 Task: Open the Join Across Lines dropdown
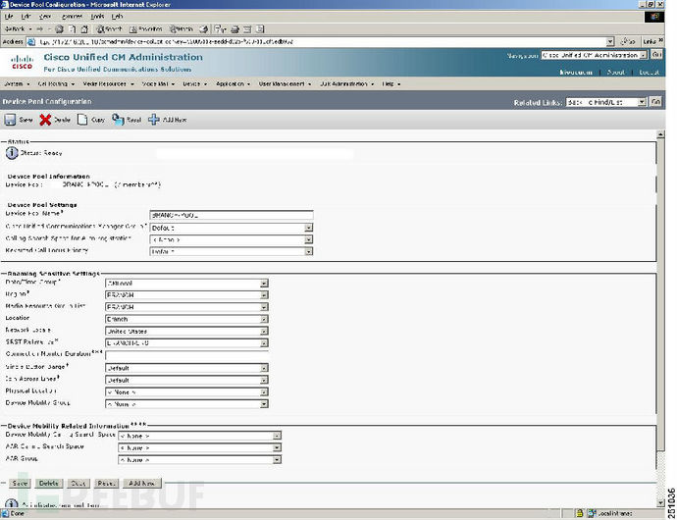point(186,380)
